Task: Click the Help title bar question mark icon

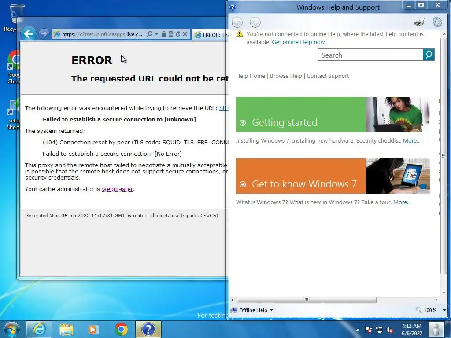Action: coord(233,7)
